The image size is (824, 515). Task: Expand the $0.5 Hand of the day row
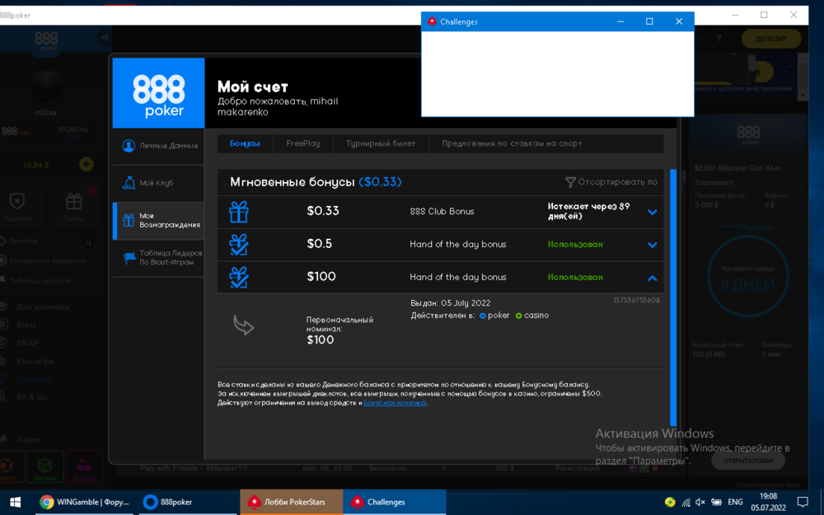(x=652, y=245)
